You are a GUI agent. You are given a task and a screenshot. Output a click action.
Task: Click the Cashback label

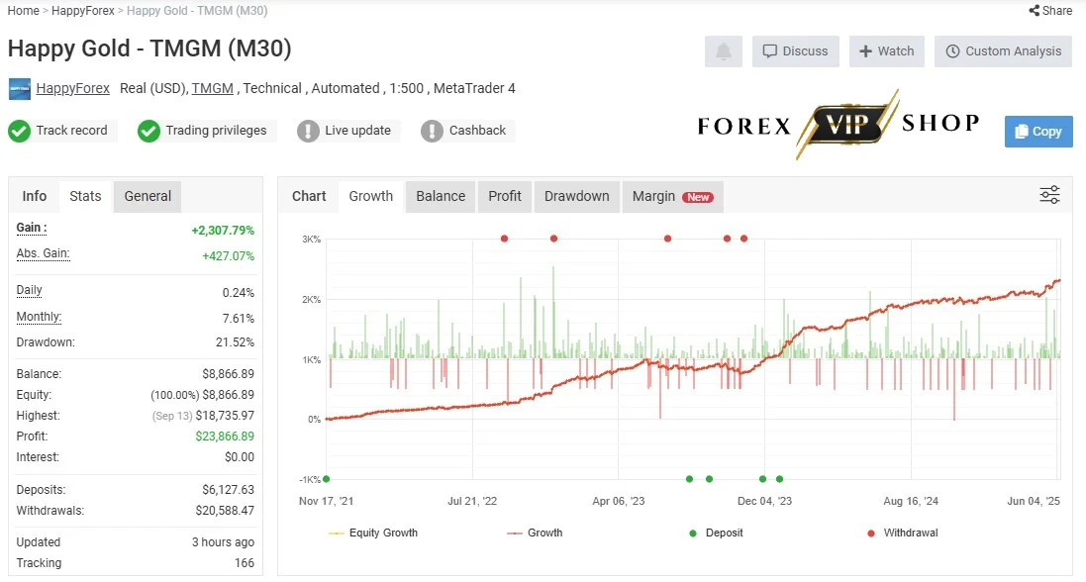pyautogui.click(x=478, y=131)
